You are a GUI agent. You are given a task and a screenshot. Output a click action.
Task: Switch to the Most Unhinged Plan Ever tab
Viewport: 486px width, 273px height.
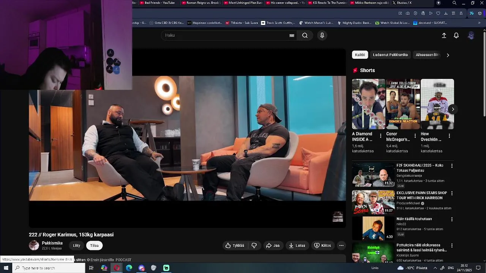coord(243,3)
